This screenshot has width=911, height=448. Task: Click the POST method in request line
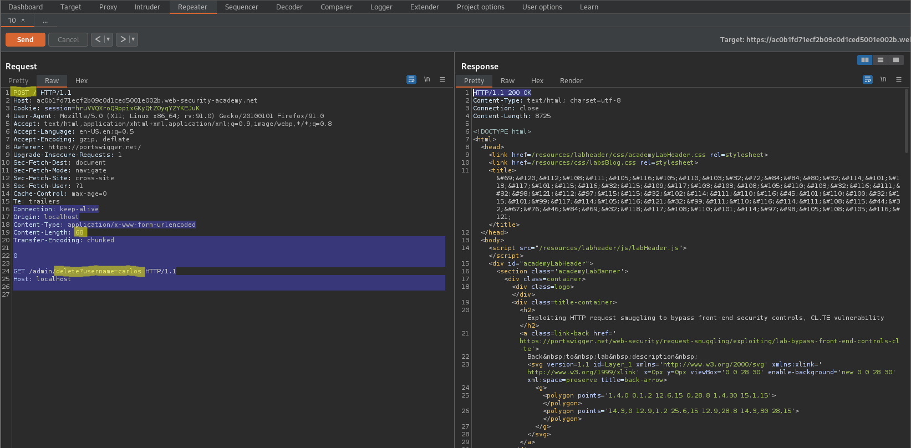tap(21, 93)
